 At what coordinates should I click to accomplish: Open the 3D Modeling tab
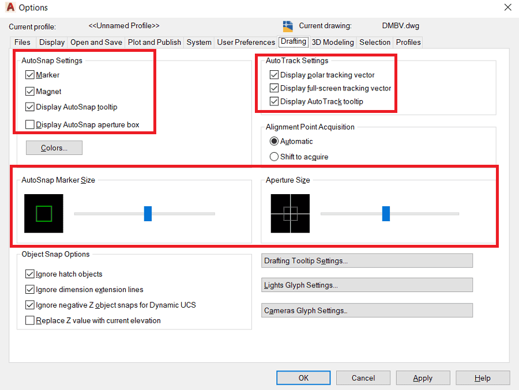pos(333,42)
